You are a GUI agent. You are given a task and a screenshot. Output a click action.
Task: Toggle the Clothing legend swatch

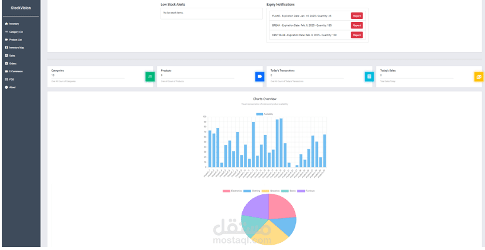coord(247,191)
